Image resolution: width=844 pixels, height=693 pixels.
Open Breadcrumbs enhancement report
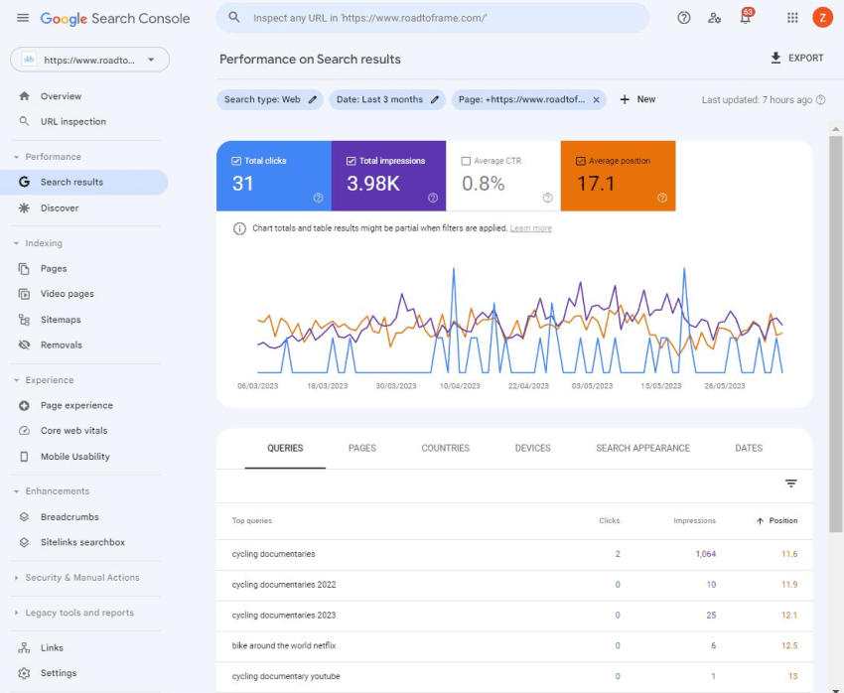(70, 517)
